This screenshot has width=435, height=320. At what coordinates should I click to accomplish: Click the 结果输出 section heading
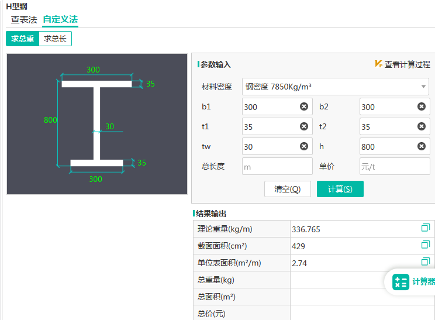(211, 214)
